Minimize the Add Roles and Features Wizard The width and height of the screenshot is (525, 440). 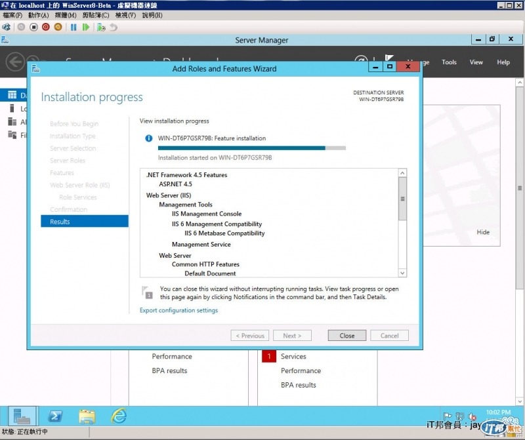tap(375, 67)
